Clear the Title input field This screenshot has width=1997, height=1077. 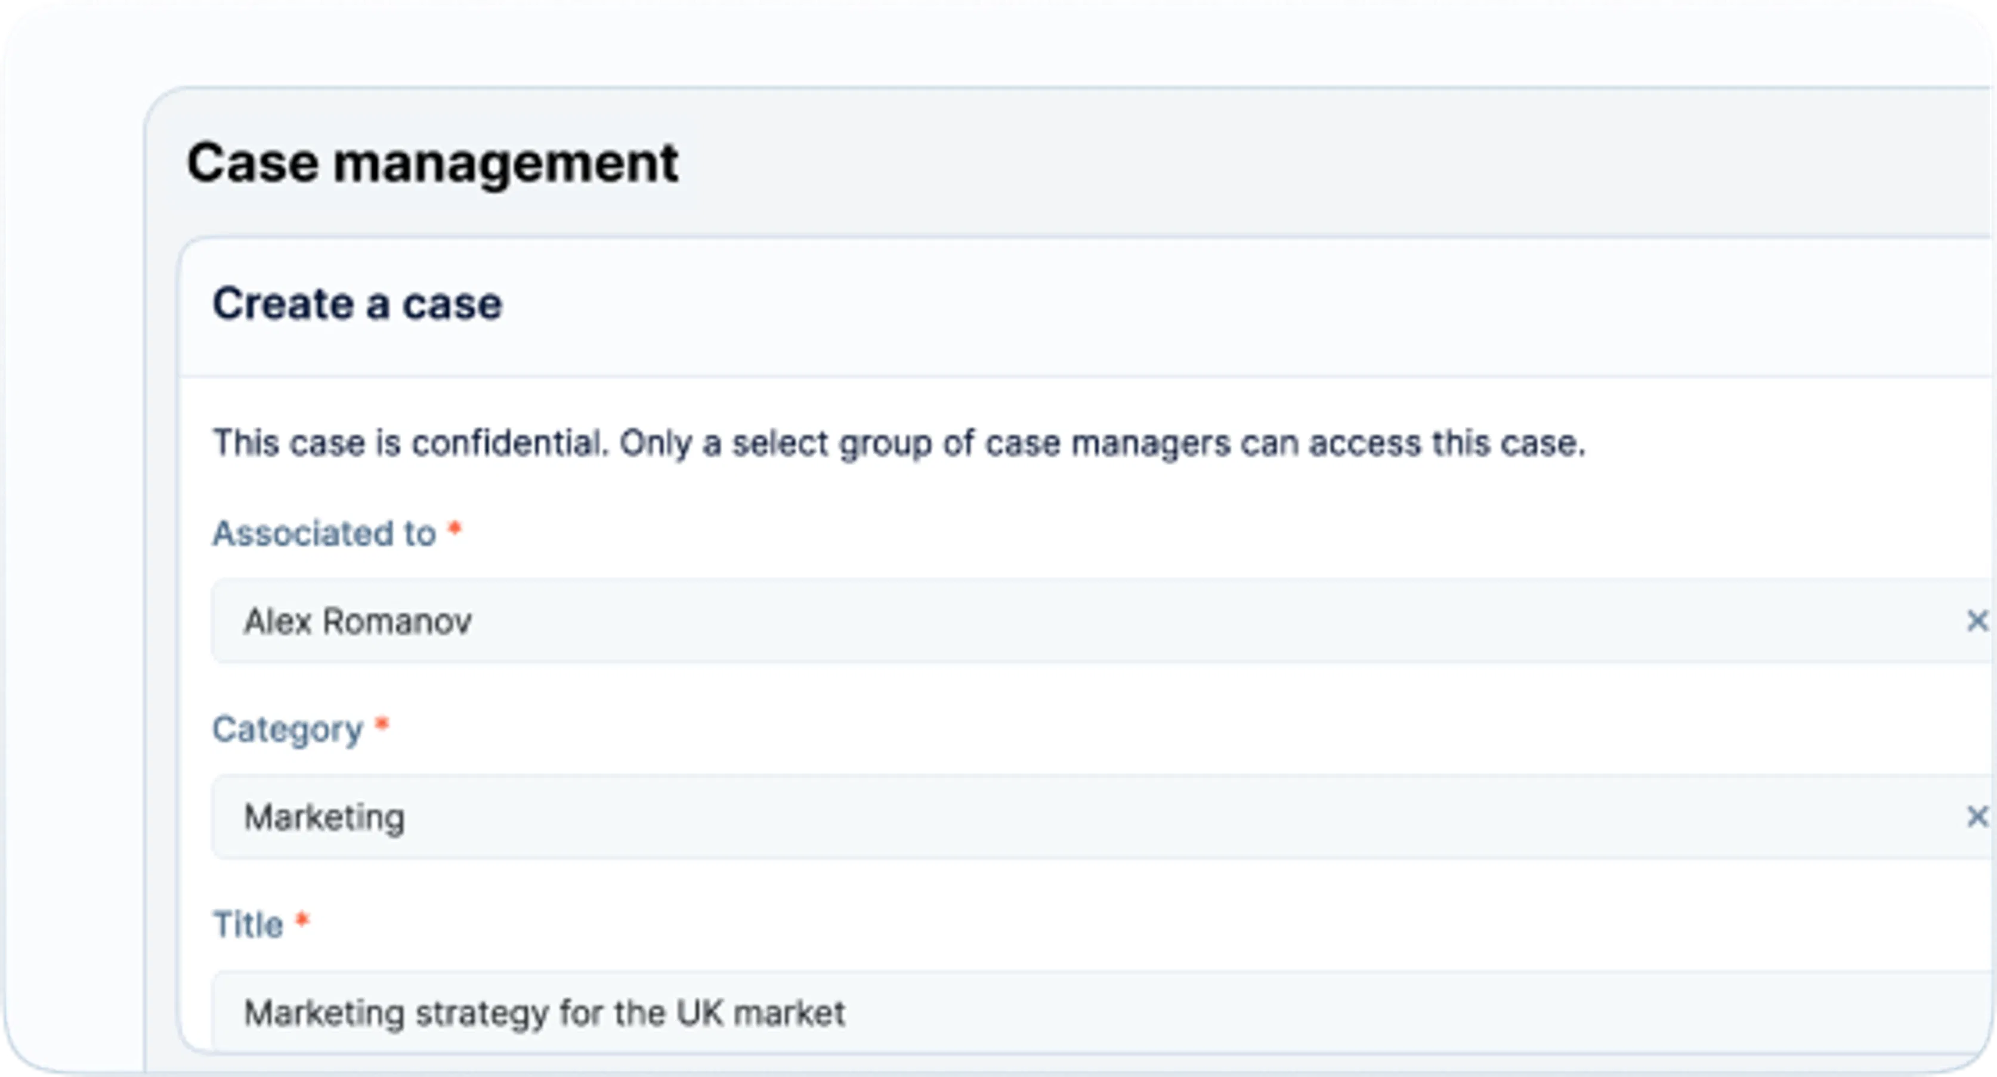click(x=1976, y=1014)
